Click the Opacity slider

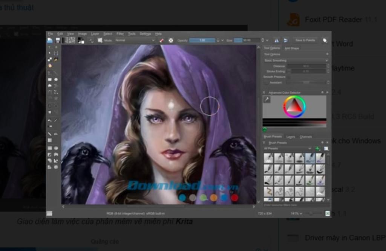pyautogui.click(x=202, y=40)
